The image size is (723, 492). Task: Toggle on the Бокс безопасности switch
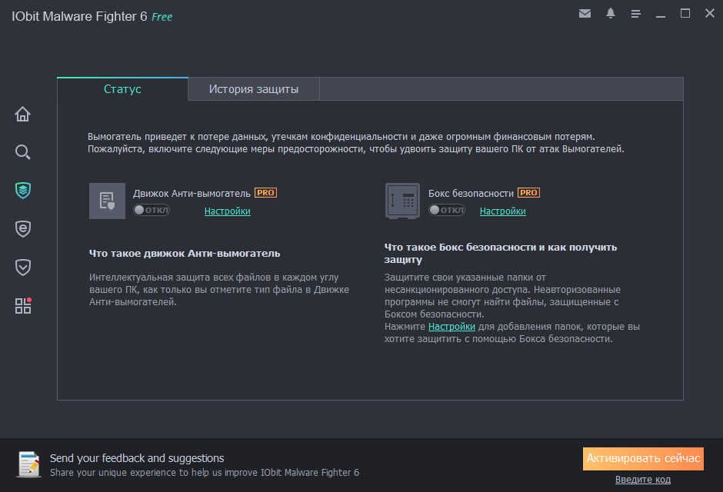pos(447,210)
